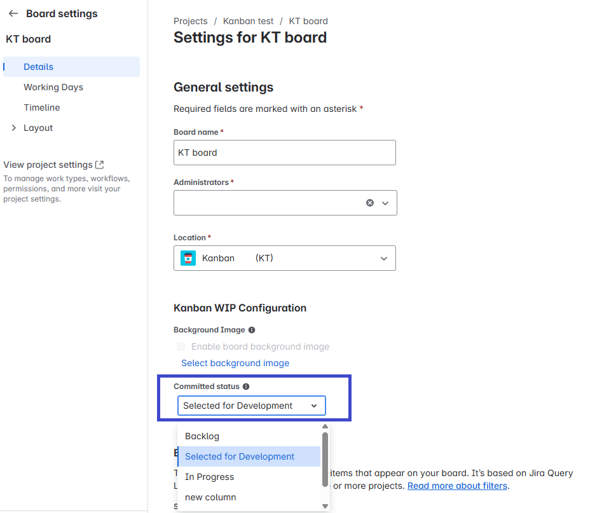Open the external link icon for project settings

tap(99, 165)
